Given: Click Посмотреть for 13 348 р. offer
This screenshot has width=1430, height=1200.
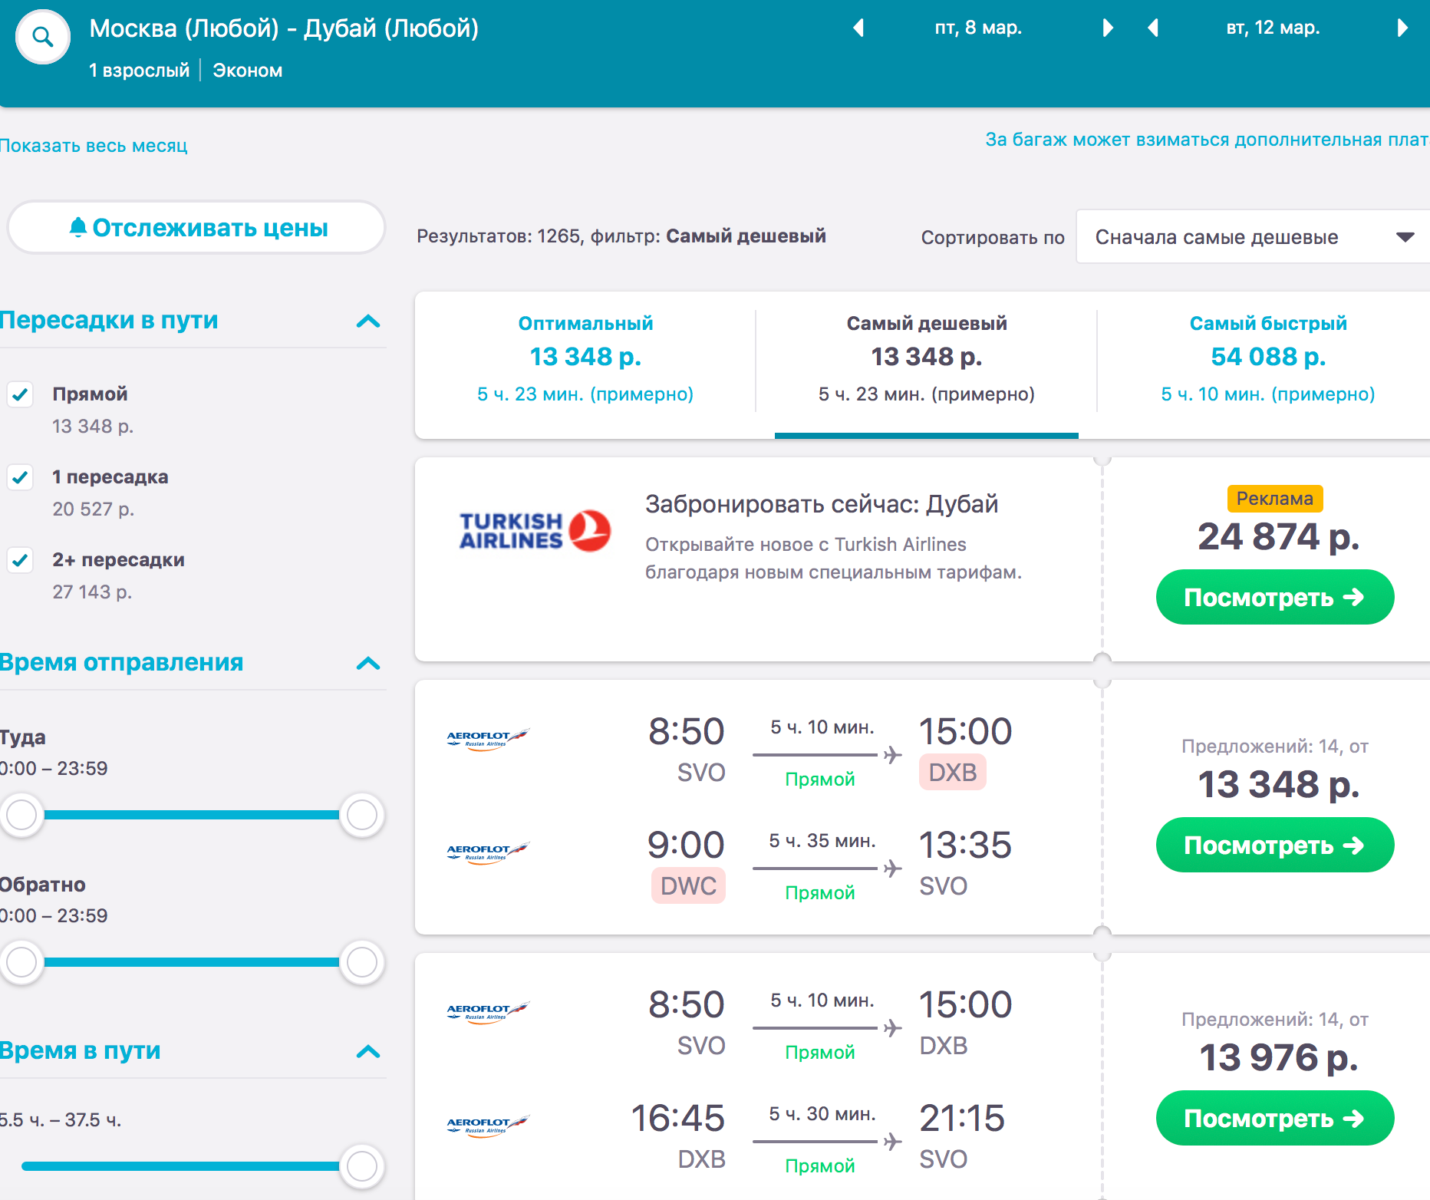Looking at the screenshot, I should [x=1274, y=845].
